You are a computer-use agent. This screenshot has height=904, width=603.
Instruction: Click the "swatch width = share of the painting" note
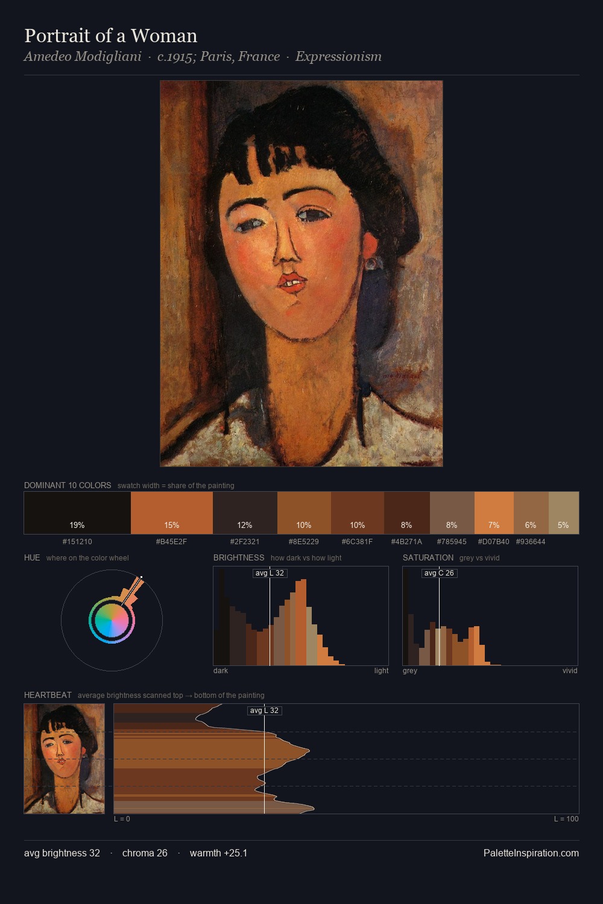(176, 486)
